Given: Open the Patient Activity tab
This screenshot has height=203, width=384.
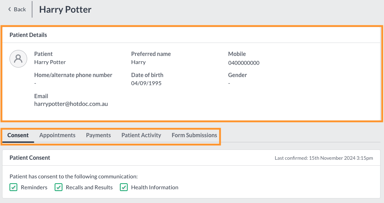Looking at the screenshot, I should (x=141, y=135).
